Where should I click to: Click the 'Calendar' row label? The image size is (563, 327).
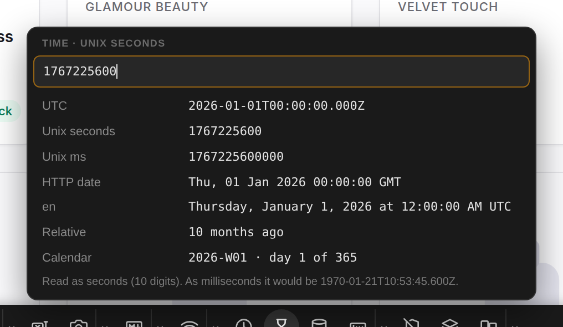pos(67,257)
